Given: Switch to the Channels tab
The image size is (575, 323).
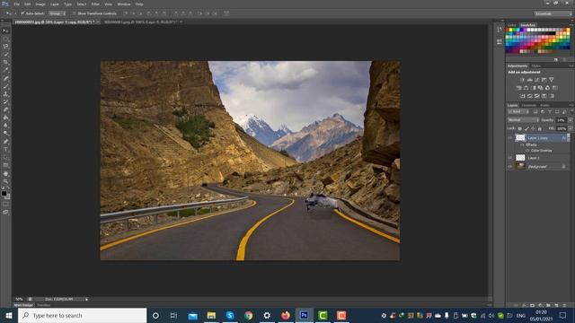Looking at the screenshot, I should [x=529, y=106].
